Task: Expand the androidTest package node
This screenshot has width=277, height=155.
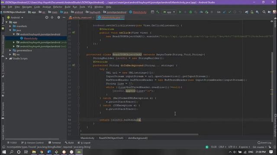Action: 14,42
